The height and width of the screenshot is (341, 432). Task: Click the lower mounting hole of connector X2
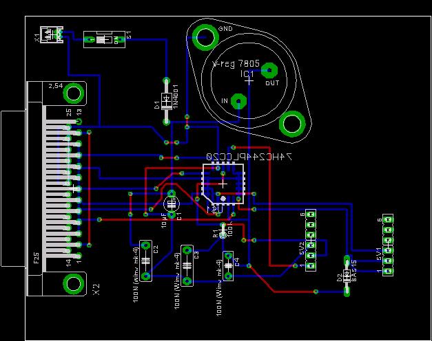point(73,284)
